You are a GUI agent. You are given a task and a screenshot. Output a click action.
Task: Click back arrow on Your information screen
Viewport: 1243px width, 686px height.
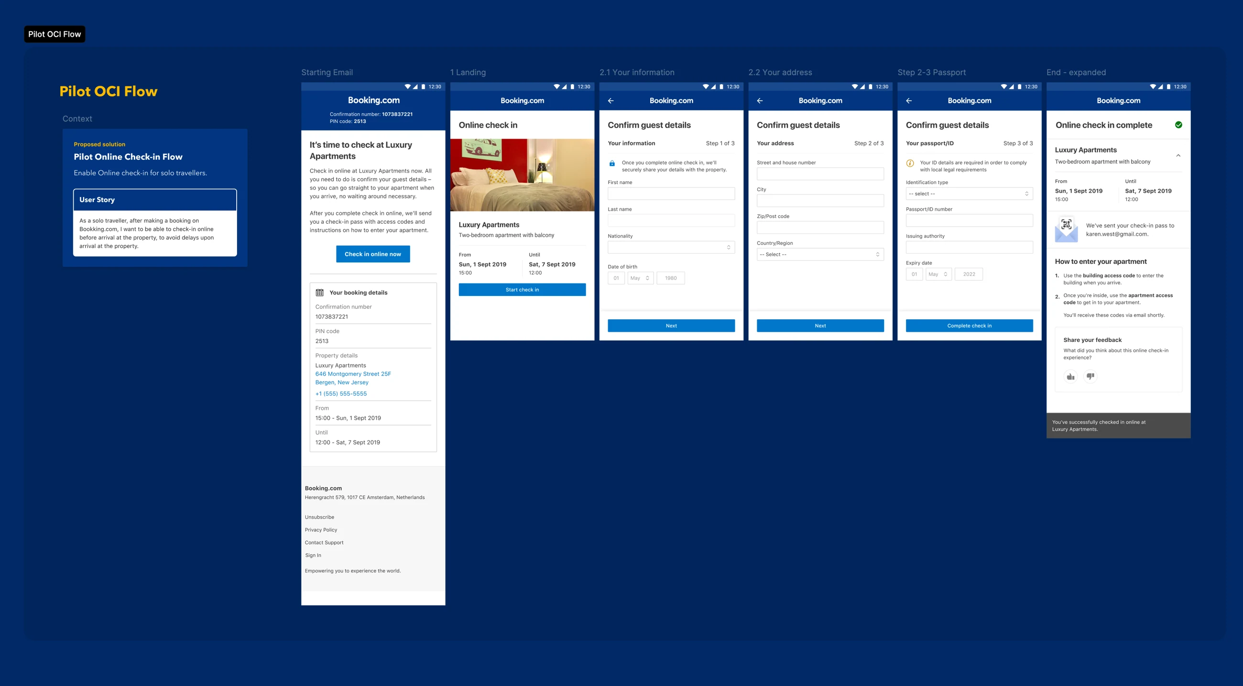pos(611,101)
